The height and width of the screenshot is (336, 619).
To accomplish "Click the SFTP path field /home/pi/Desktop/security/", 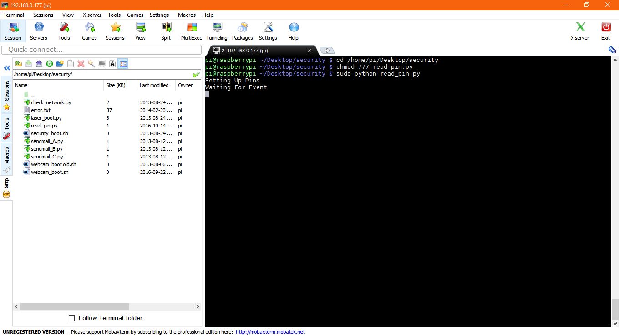I will point(102,74).
